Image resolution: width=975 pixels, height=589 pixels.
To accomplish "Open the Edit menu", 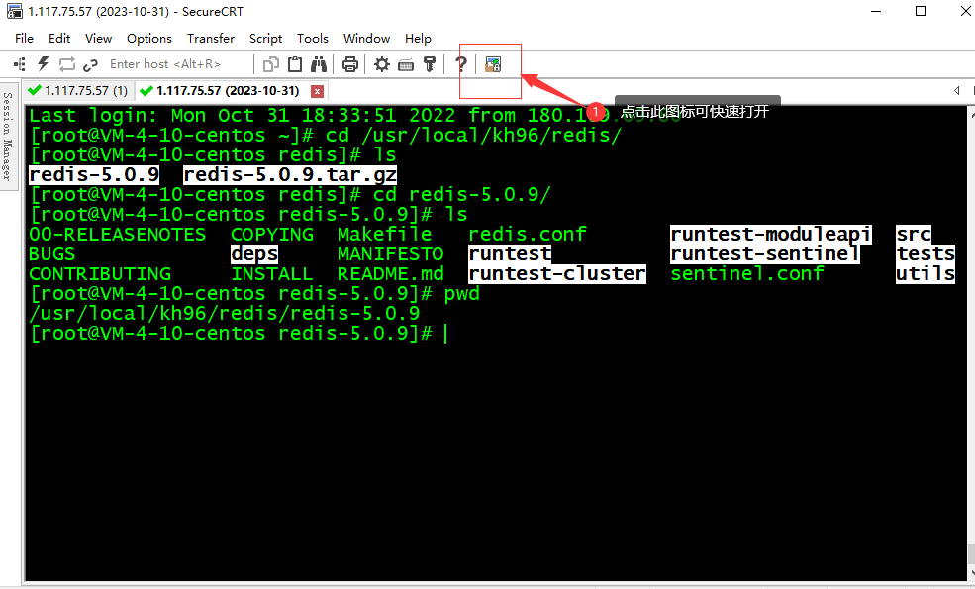I will (59, 39).
